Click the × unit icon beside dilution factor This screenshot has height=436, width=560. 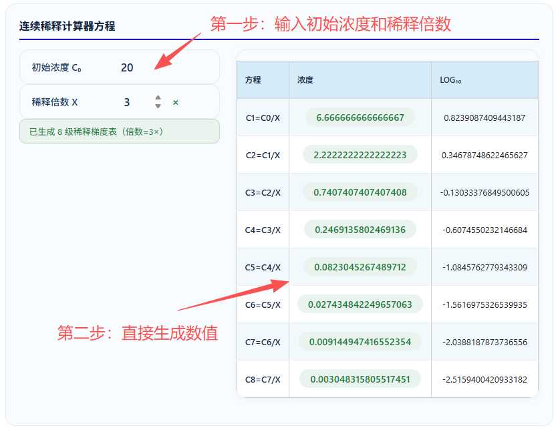click(175, 103)
